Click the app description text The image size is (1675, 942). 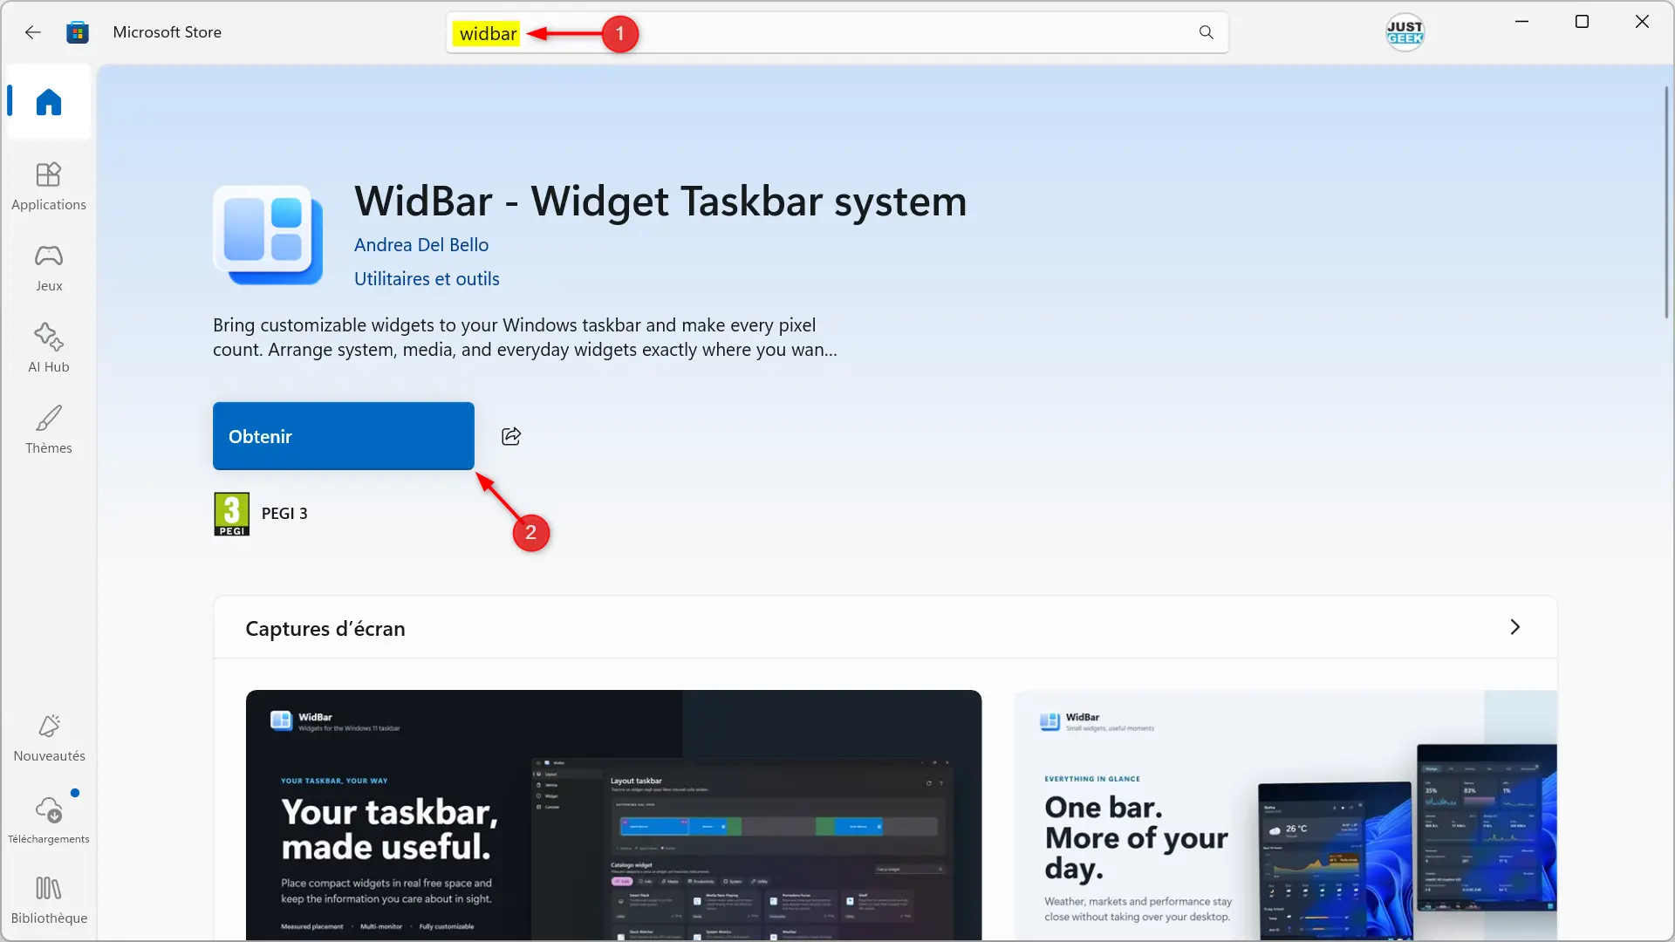point(525,338)
